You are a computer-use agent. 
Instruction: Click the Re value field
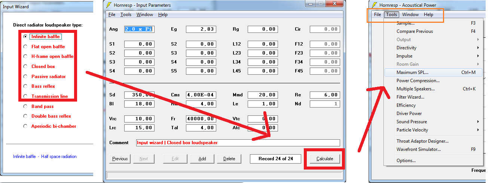pyautogui.click(x=325, y=95)
